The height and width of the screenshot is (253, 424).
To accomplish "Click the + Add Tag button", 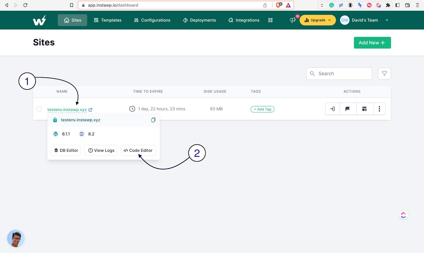I will pos(262,109).
